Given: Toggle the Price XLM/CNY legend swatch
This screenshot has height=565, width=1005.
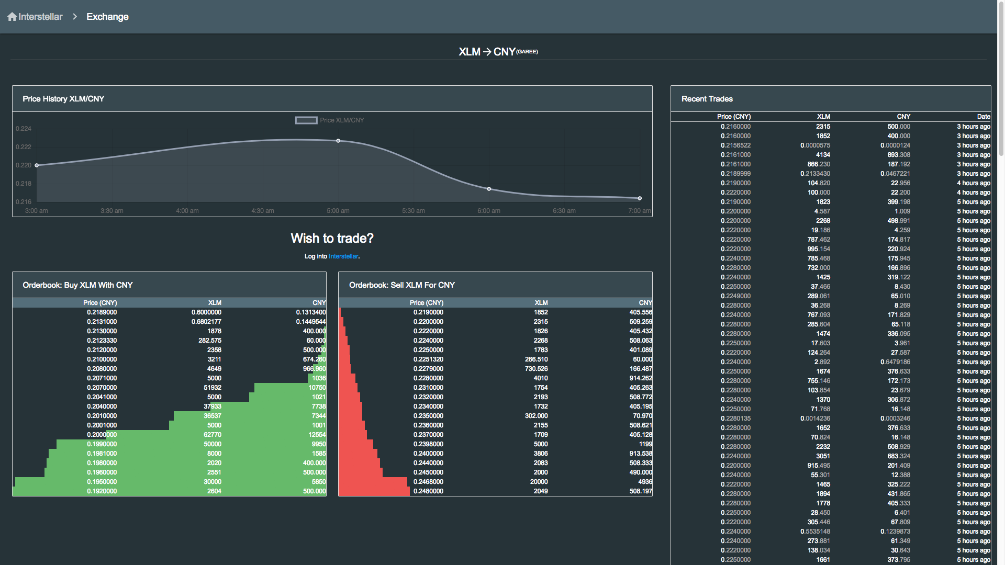Looking at the screenshot, I should click(x=306, y=120).
